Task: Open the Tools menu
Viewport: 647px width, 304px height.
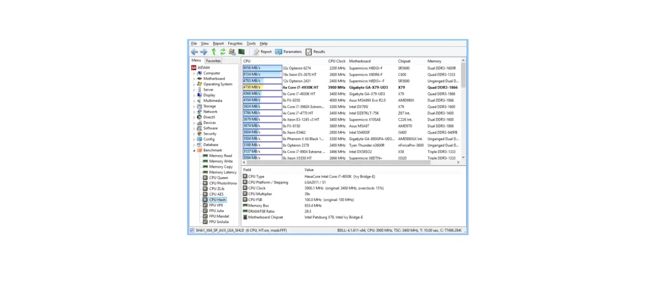Action: point(251,43)
